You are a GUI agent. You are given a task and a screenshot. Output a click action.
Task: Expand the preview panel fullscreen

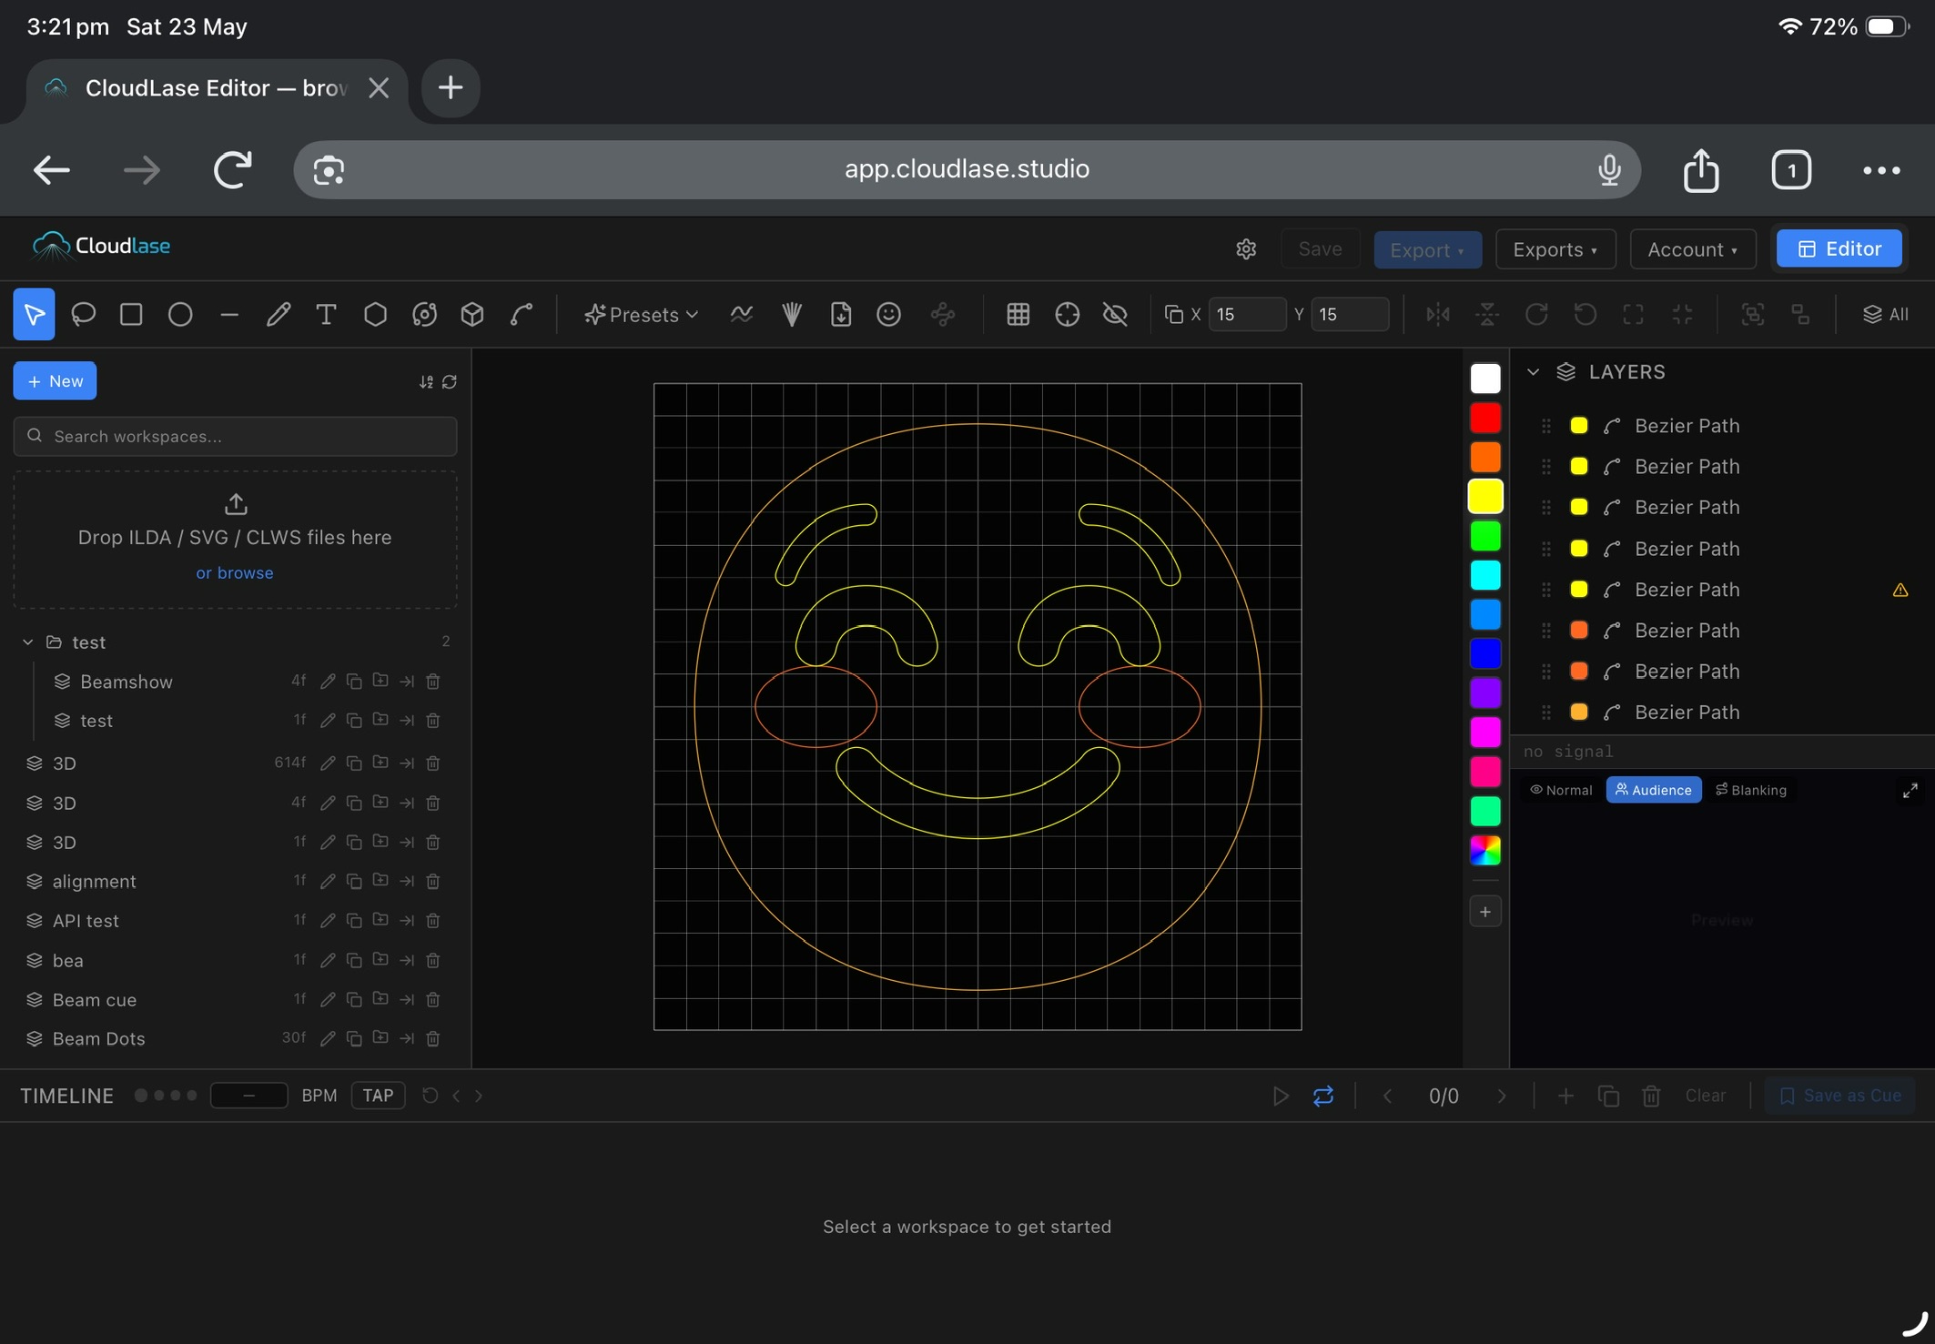tap(1910, 791)
